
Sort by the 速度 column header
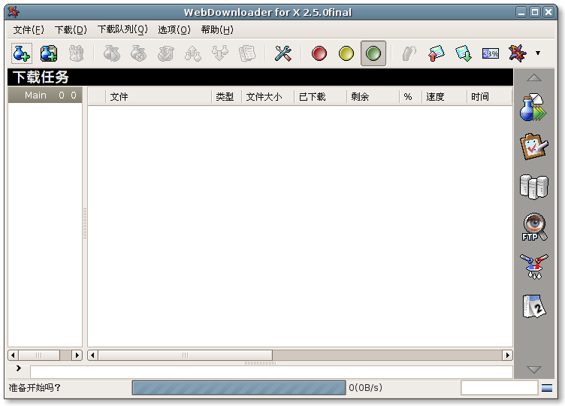(x=444, y=97)
